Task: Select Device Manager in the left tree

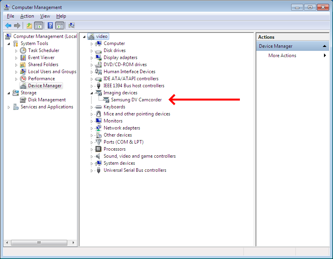Action: click(x=45, y=86)
